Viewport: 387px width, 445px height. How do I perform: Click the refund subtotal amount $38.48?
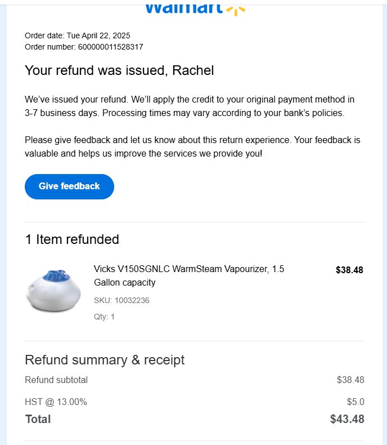(350, 380)
